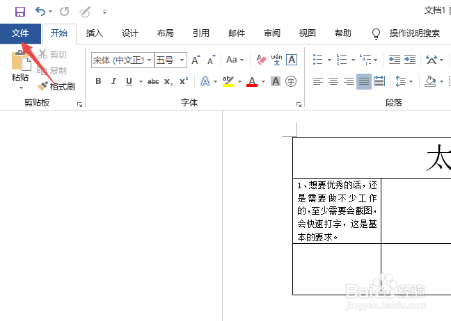Click the Asian layout icon
Image resolution: width=451 pixels, height=321 pixels.
432,60
